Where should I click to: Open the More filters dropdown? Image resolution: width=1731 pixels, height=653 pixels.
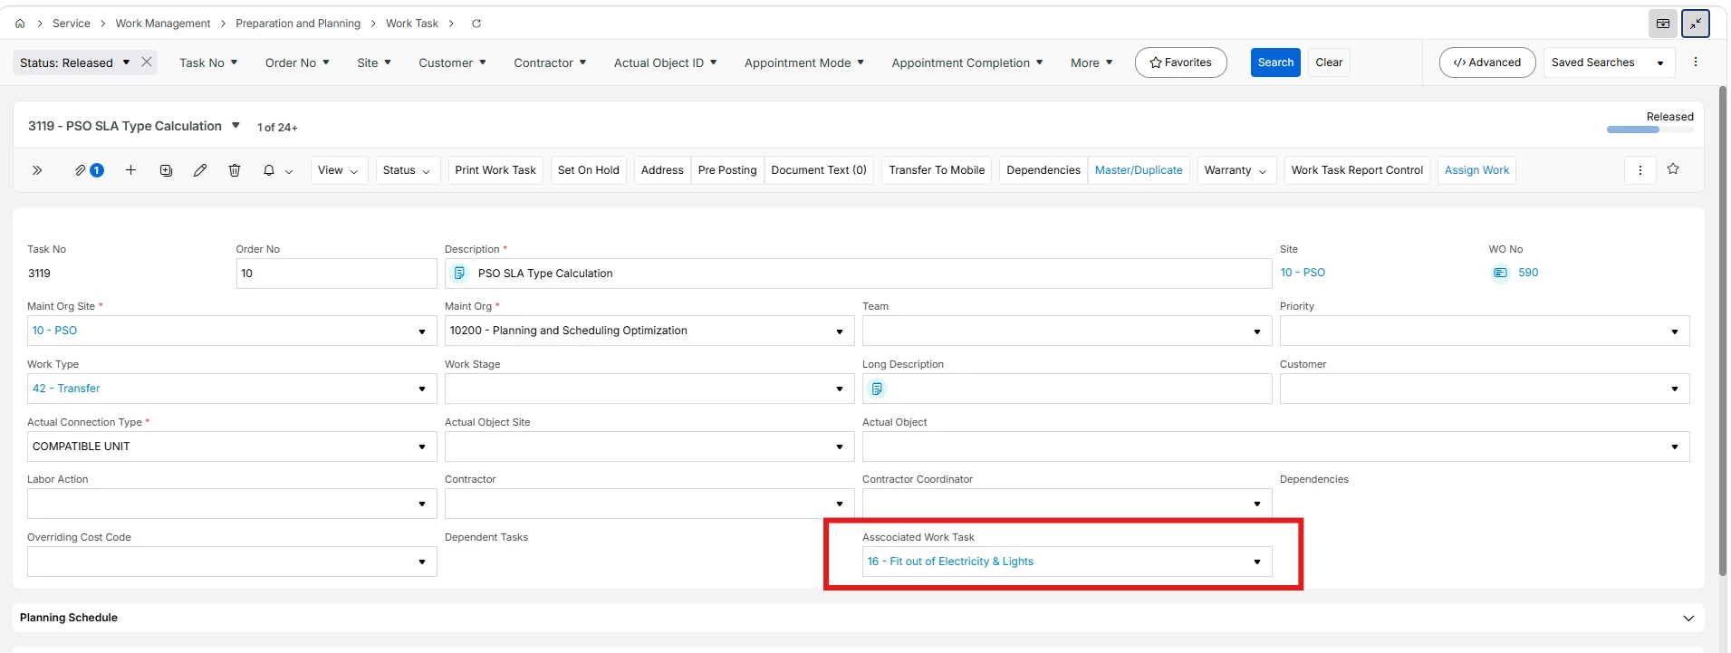point(1091,62)
